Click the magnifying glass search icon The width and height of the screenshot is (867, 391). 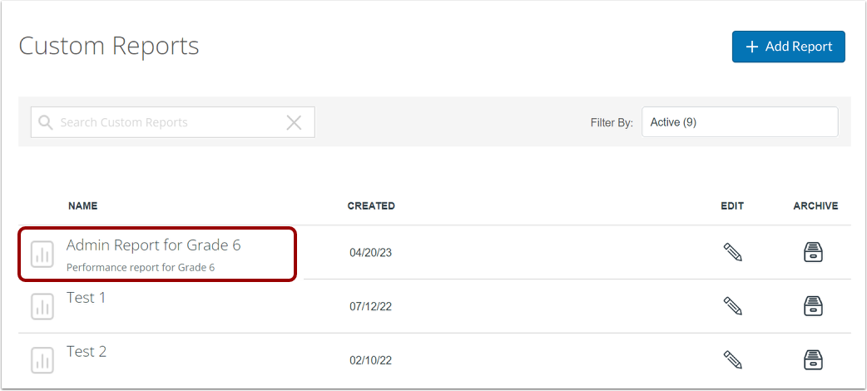click(45, 122)
